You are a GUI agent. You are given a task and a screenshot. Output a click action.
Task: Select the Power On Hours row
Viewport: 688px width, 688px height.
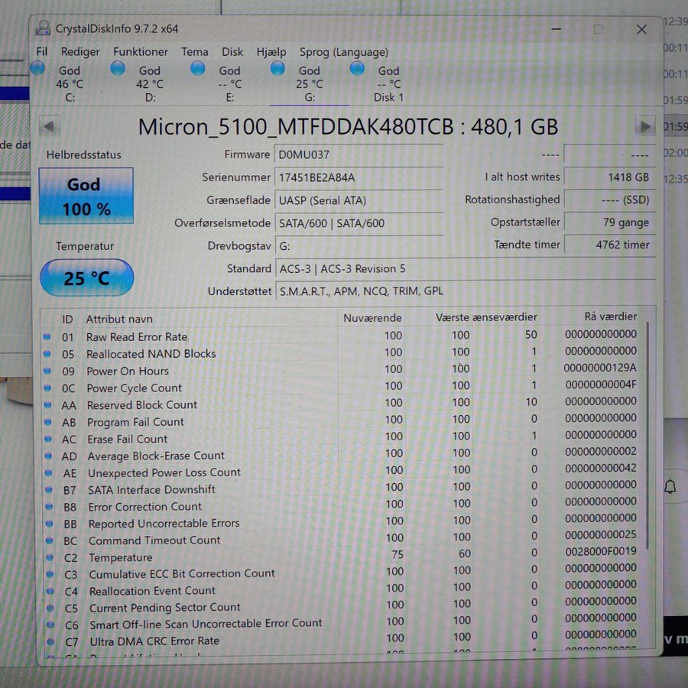[340, 370]
